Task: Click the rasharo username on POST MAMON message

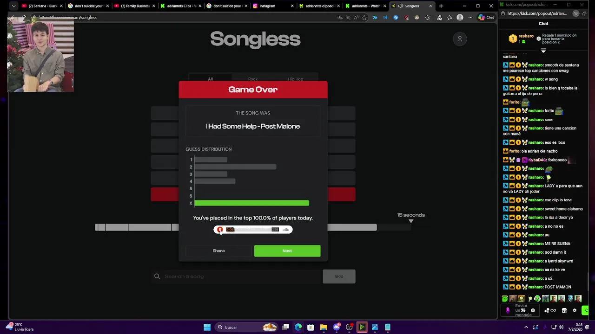Action: 536,287
